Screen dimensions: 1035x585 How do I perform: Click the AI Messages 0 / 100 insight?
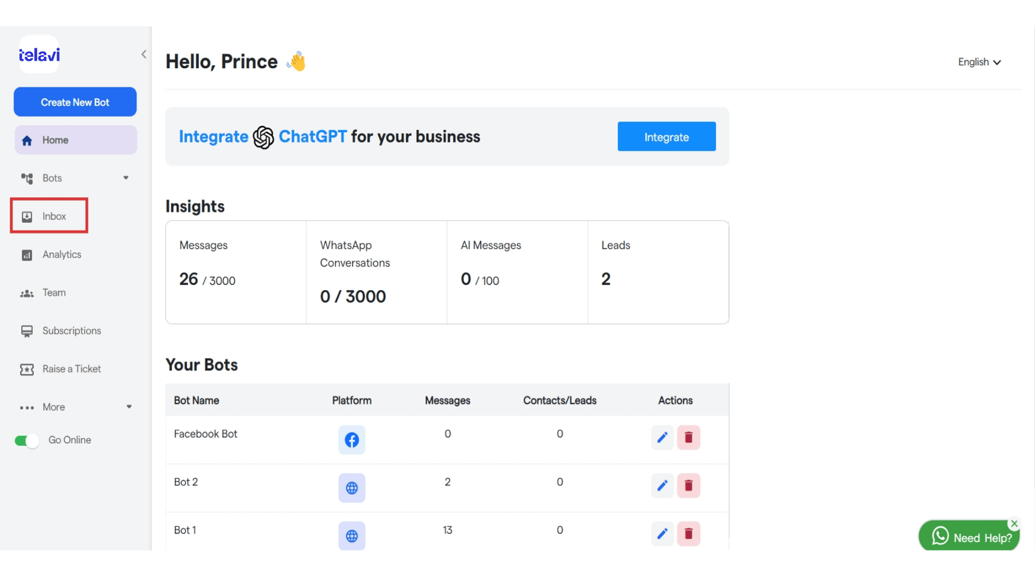[517, 272]
